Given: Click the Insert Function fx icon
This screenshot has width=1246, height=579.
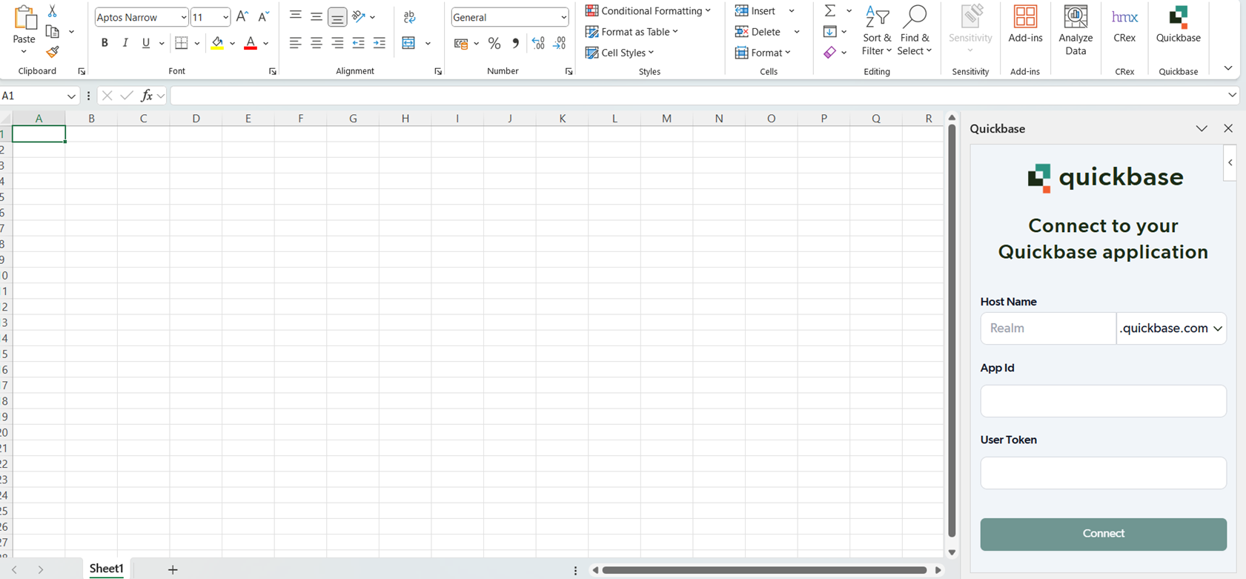Looking at the screenshot, I should (147, 96).
